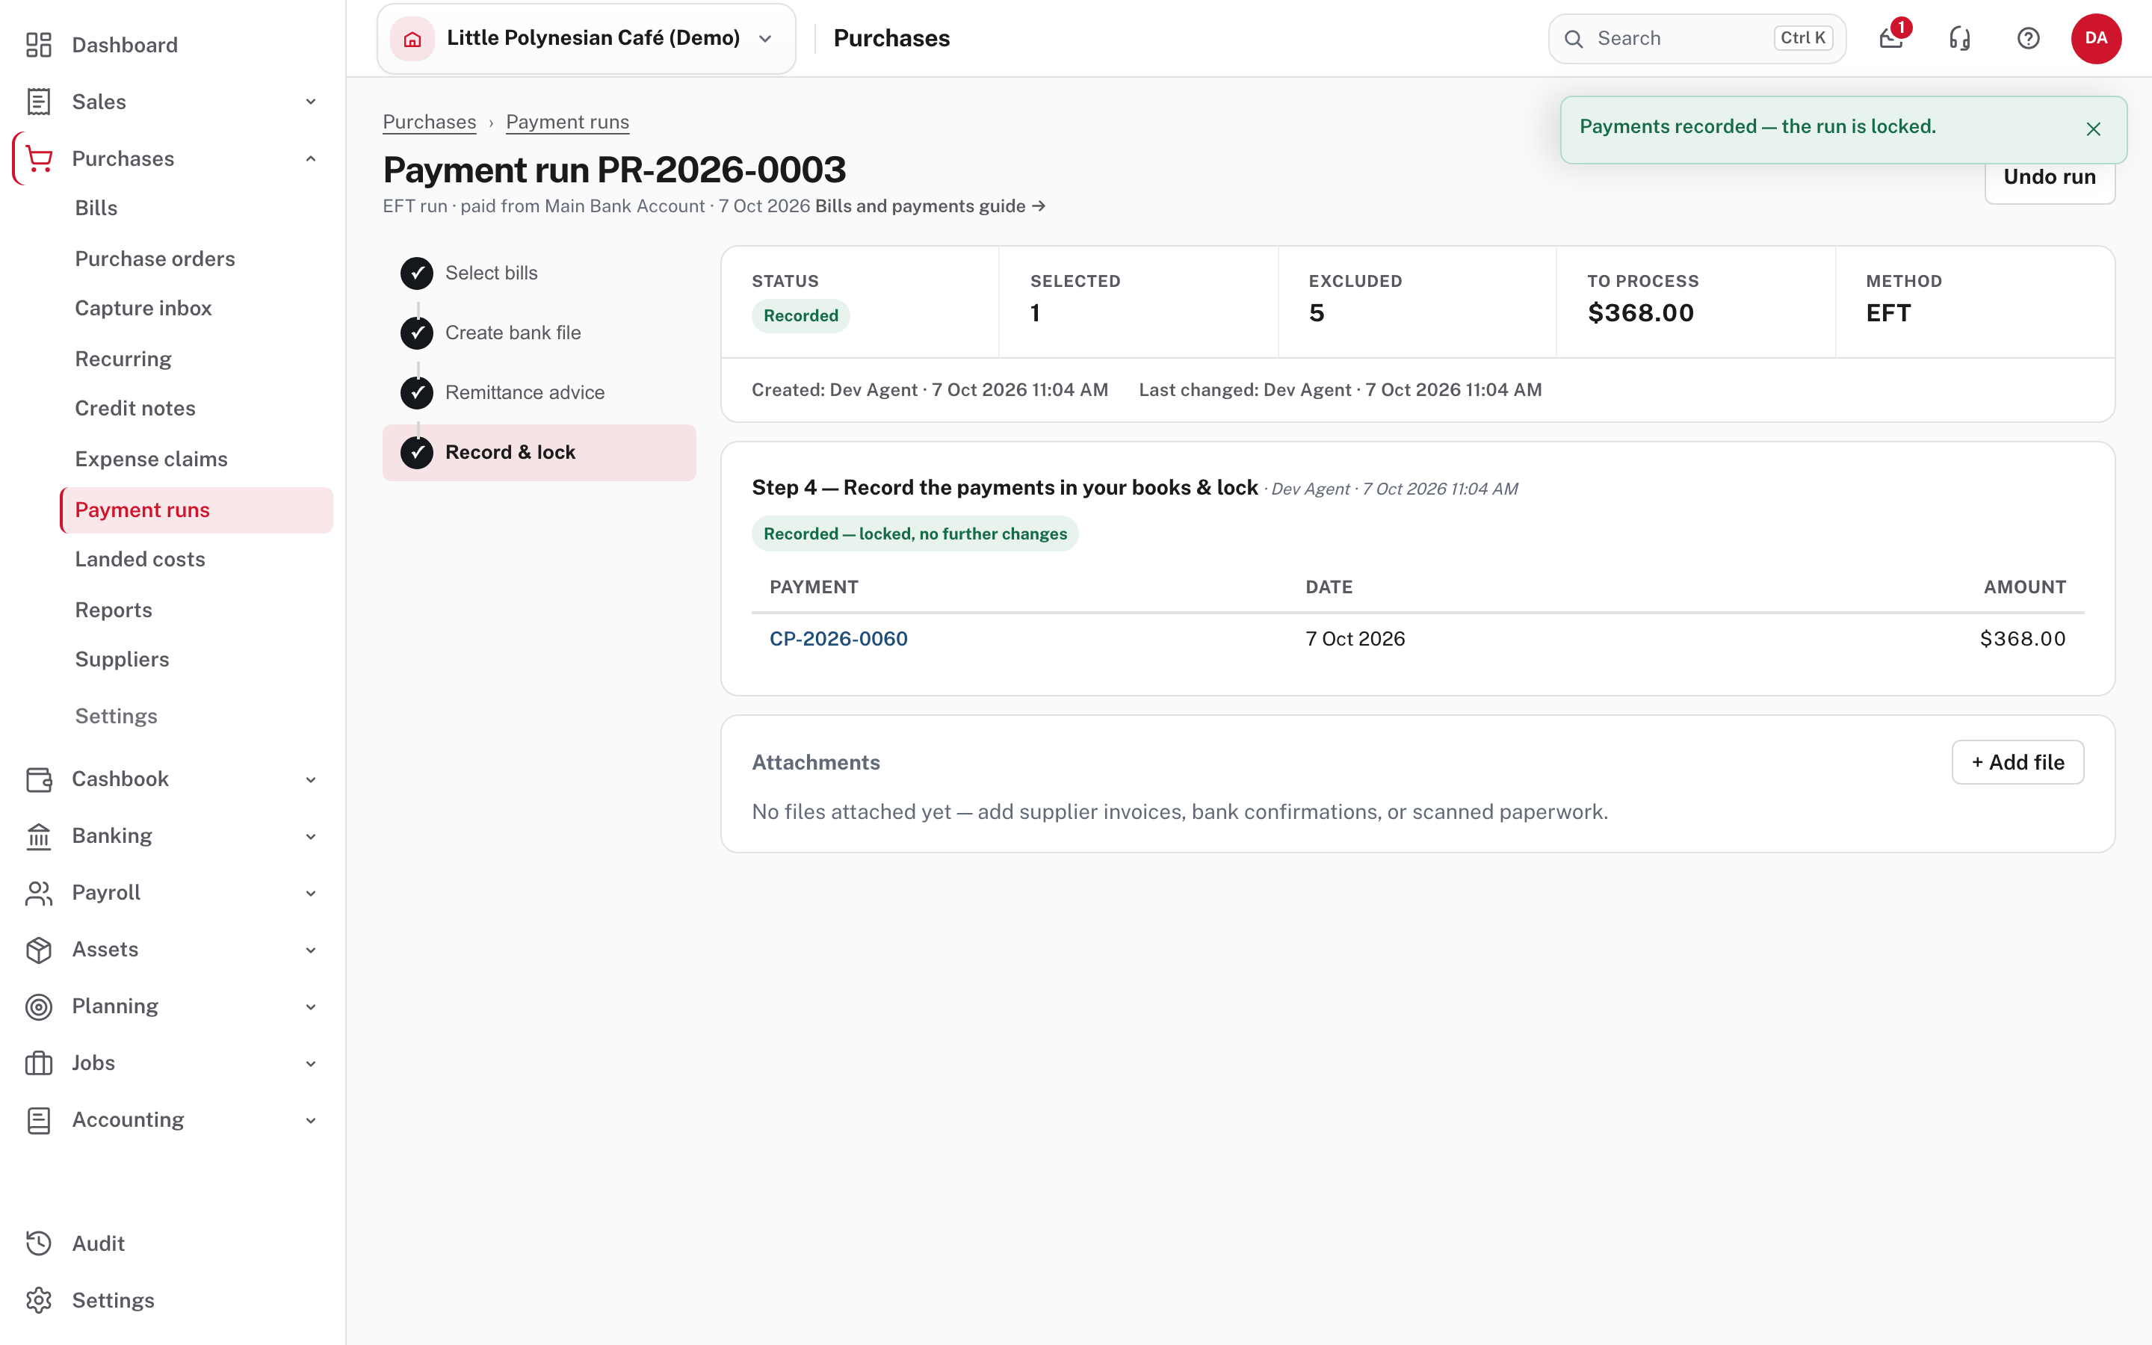Expand the Payroll section chevron

tap(310, 893)
